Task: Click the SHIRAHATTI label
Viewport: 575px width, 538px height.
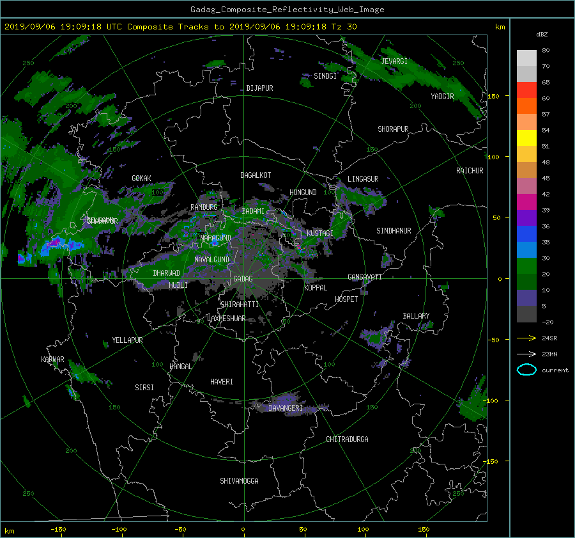Action: pyautogui.click(x=239, y=305)
